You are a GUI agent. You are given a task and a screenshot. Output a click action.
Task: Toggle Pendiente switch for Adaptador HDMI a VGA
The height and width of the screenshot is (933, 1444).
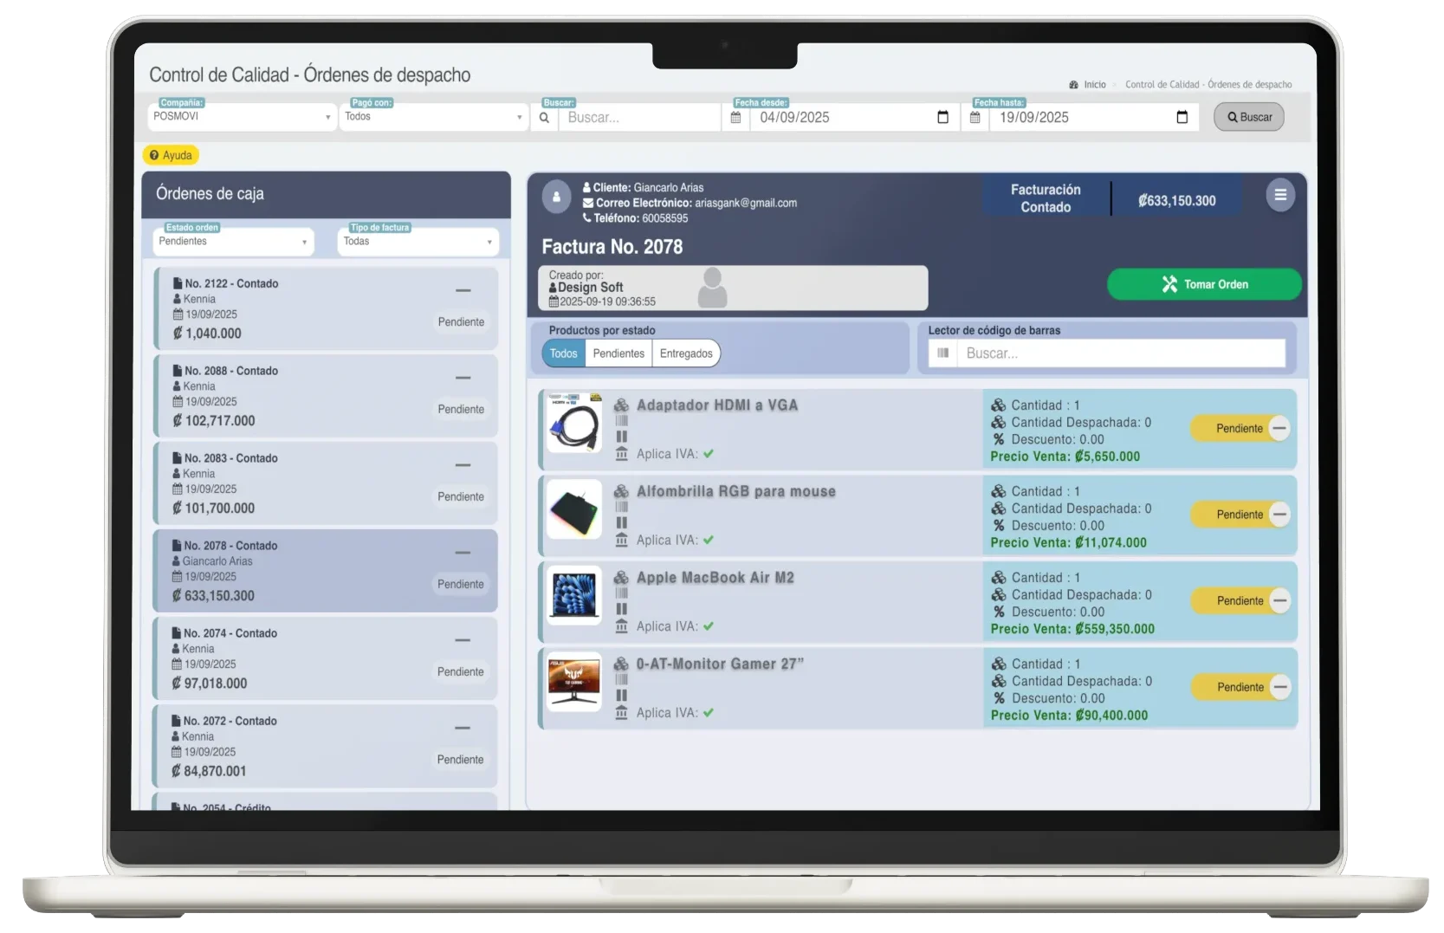[x=1241, y=428]
